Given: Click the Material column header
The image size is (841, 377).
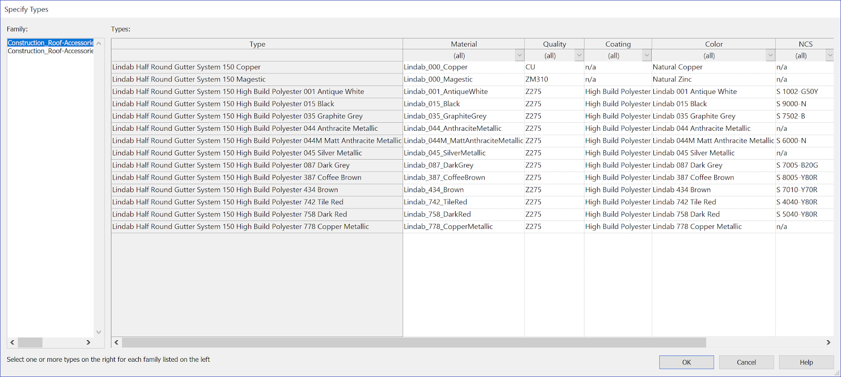Looking at the screenshot, I should point(464,44).
